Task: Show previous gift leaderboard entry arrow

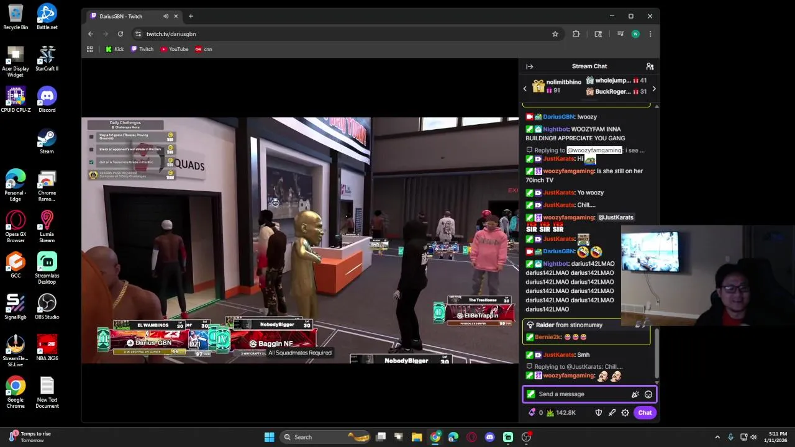Action: pos(525,89)
